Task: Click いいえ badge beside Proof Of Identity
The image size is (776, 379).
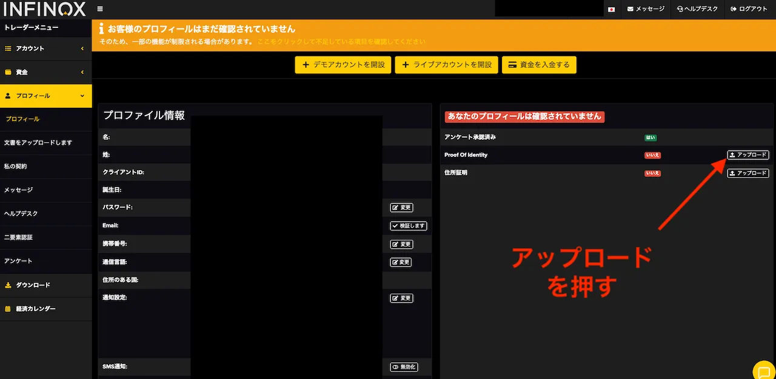Action: coord(652,156)
